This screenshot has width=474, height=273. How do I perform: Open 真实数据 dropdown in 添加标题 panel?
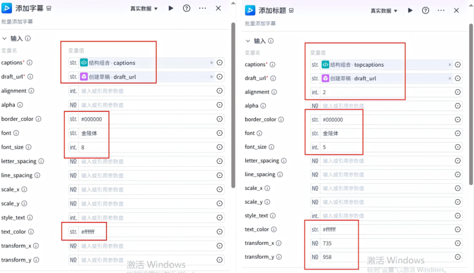[384, 11]
